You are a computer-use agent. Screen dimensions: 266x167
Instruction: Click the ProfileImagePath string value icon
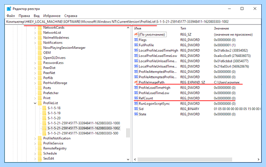tap(136, 82)
